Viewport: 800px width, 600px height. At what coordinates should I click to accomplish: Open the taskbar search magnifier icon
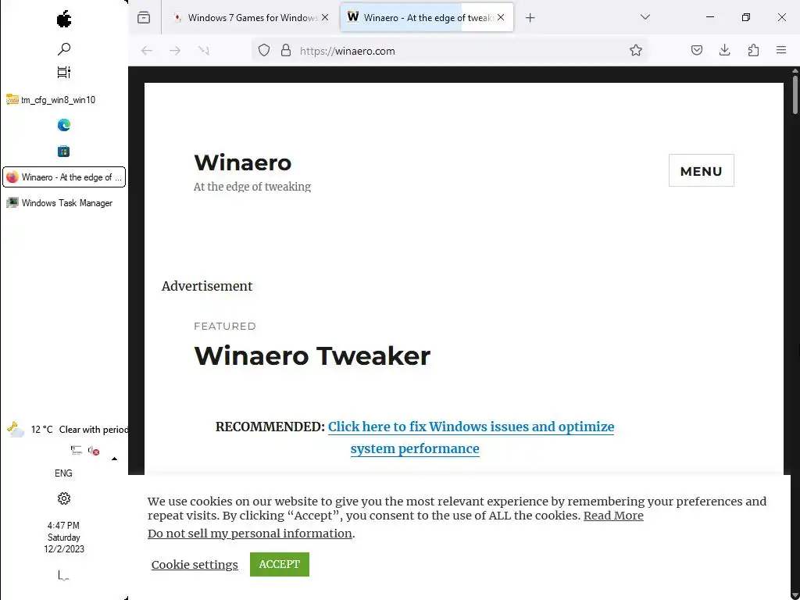click(x=64, y=49)
